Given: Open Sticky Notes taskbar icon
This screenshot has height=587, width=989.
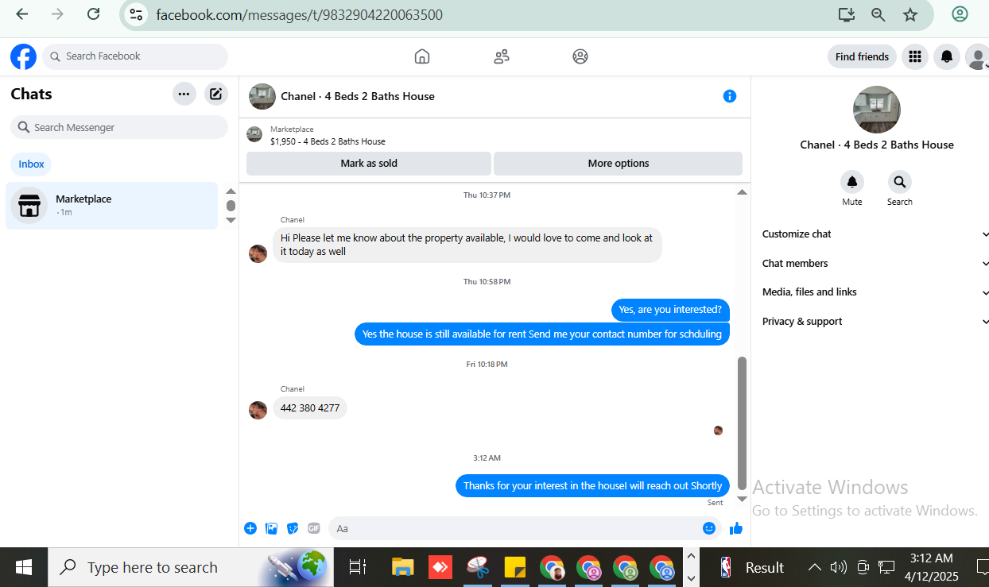Looking at the screenshot, I should (515, 567).
